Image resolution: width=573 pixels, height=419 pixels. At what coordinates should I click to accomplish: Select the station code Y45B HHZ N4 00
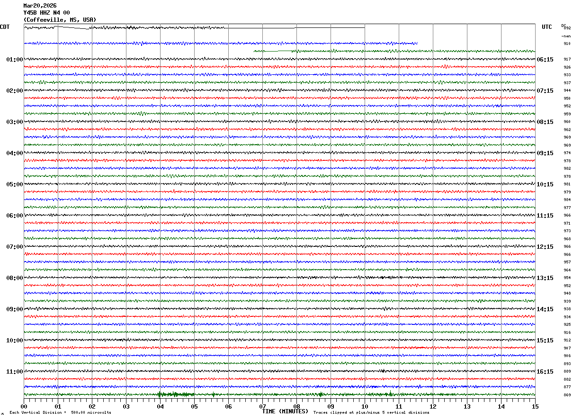[x=46, y=13]
